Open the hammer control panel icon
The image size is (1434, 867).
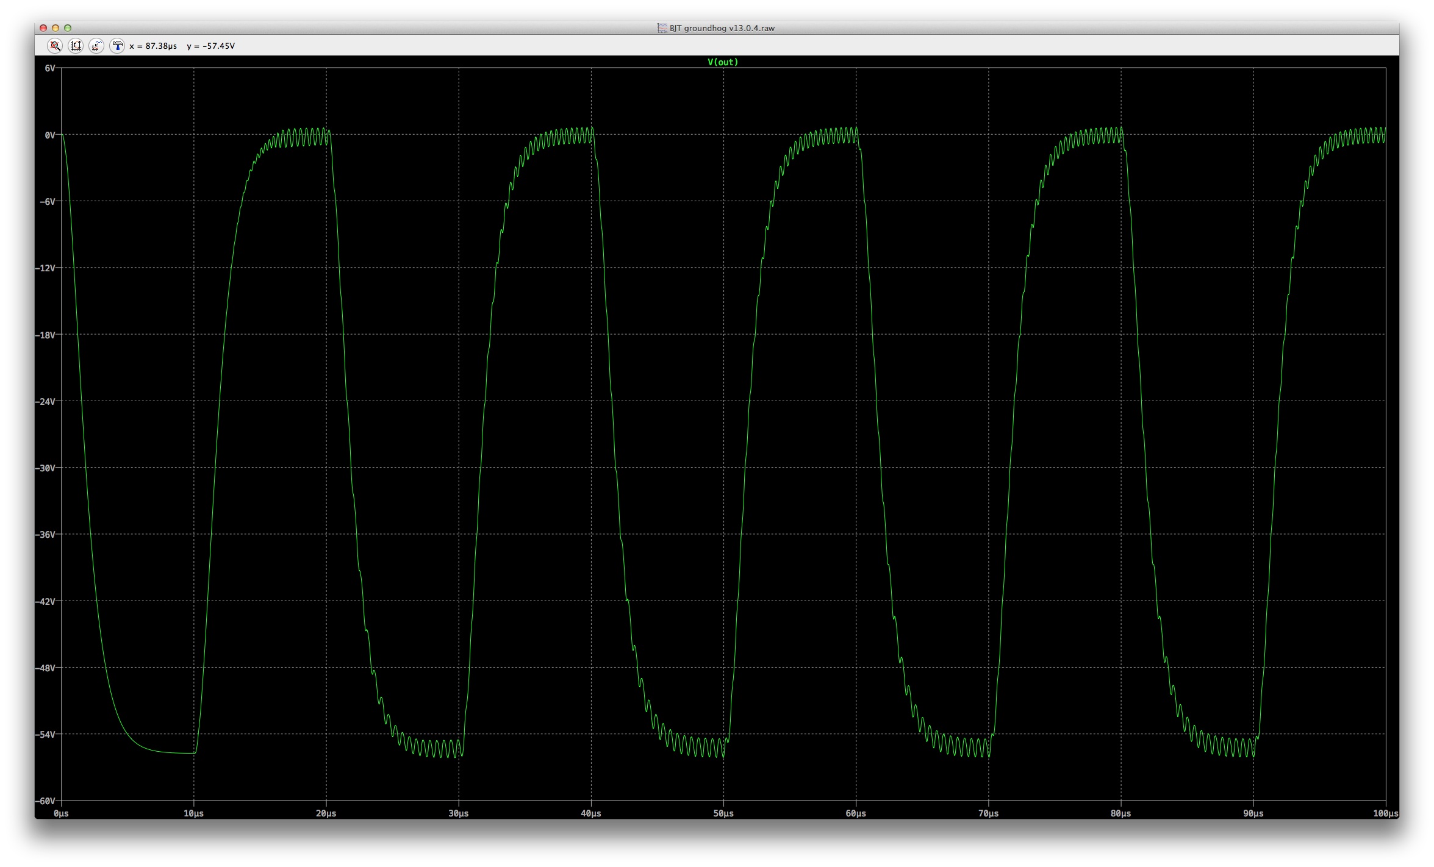click(x=117, y=46)
